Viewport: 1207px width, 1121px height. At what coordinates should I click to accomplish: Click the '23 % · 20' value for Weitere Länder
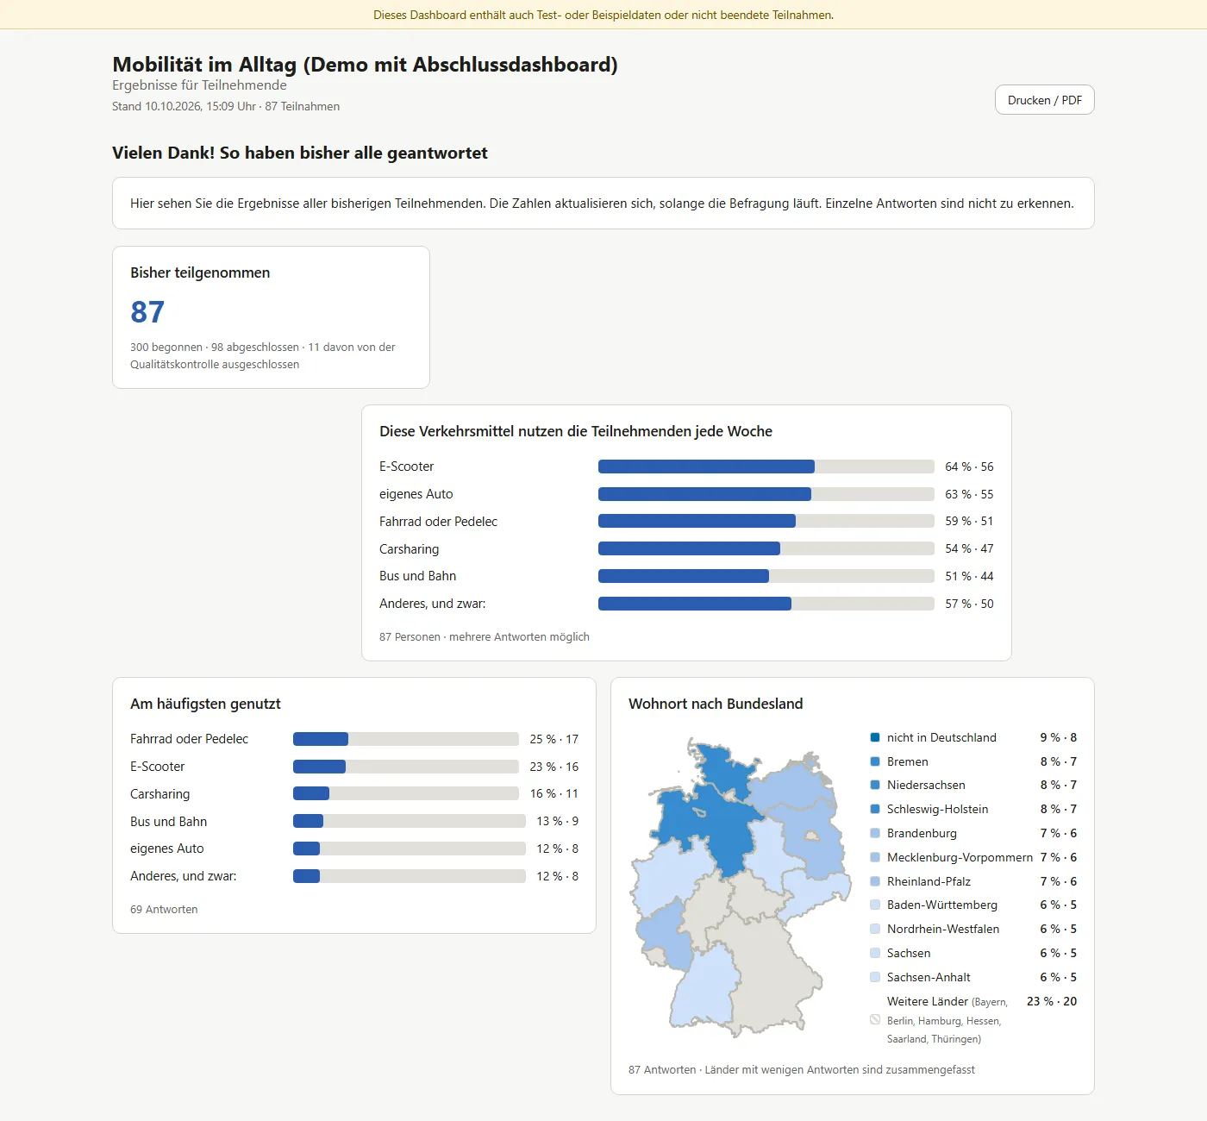[1052, 1001]
